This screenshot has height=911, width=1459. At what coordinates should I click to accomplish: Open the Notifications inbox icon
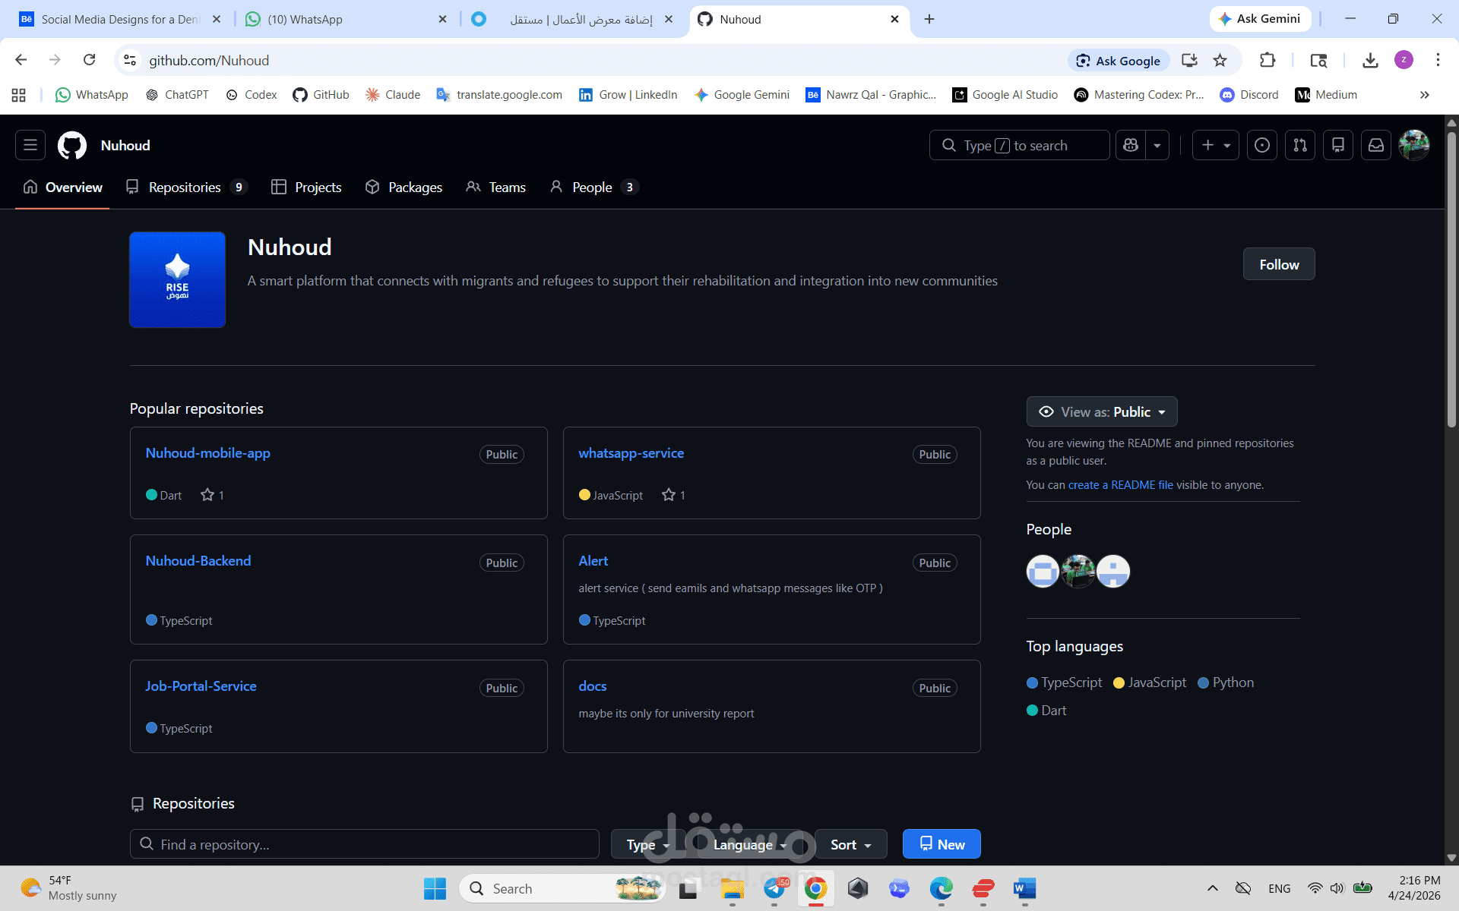(x=1376, y=145)
